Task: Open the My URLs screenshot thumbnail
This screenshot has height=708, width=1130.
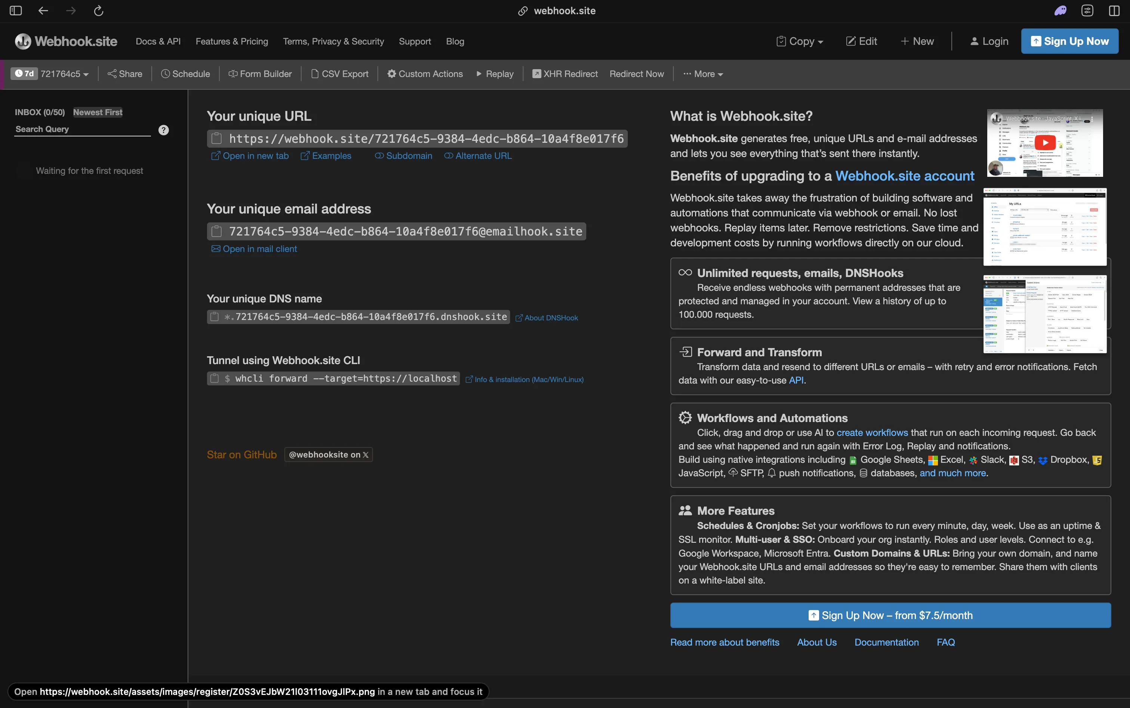Action: [1045, 227]
